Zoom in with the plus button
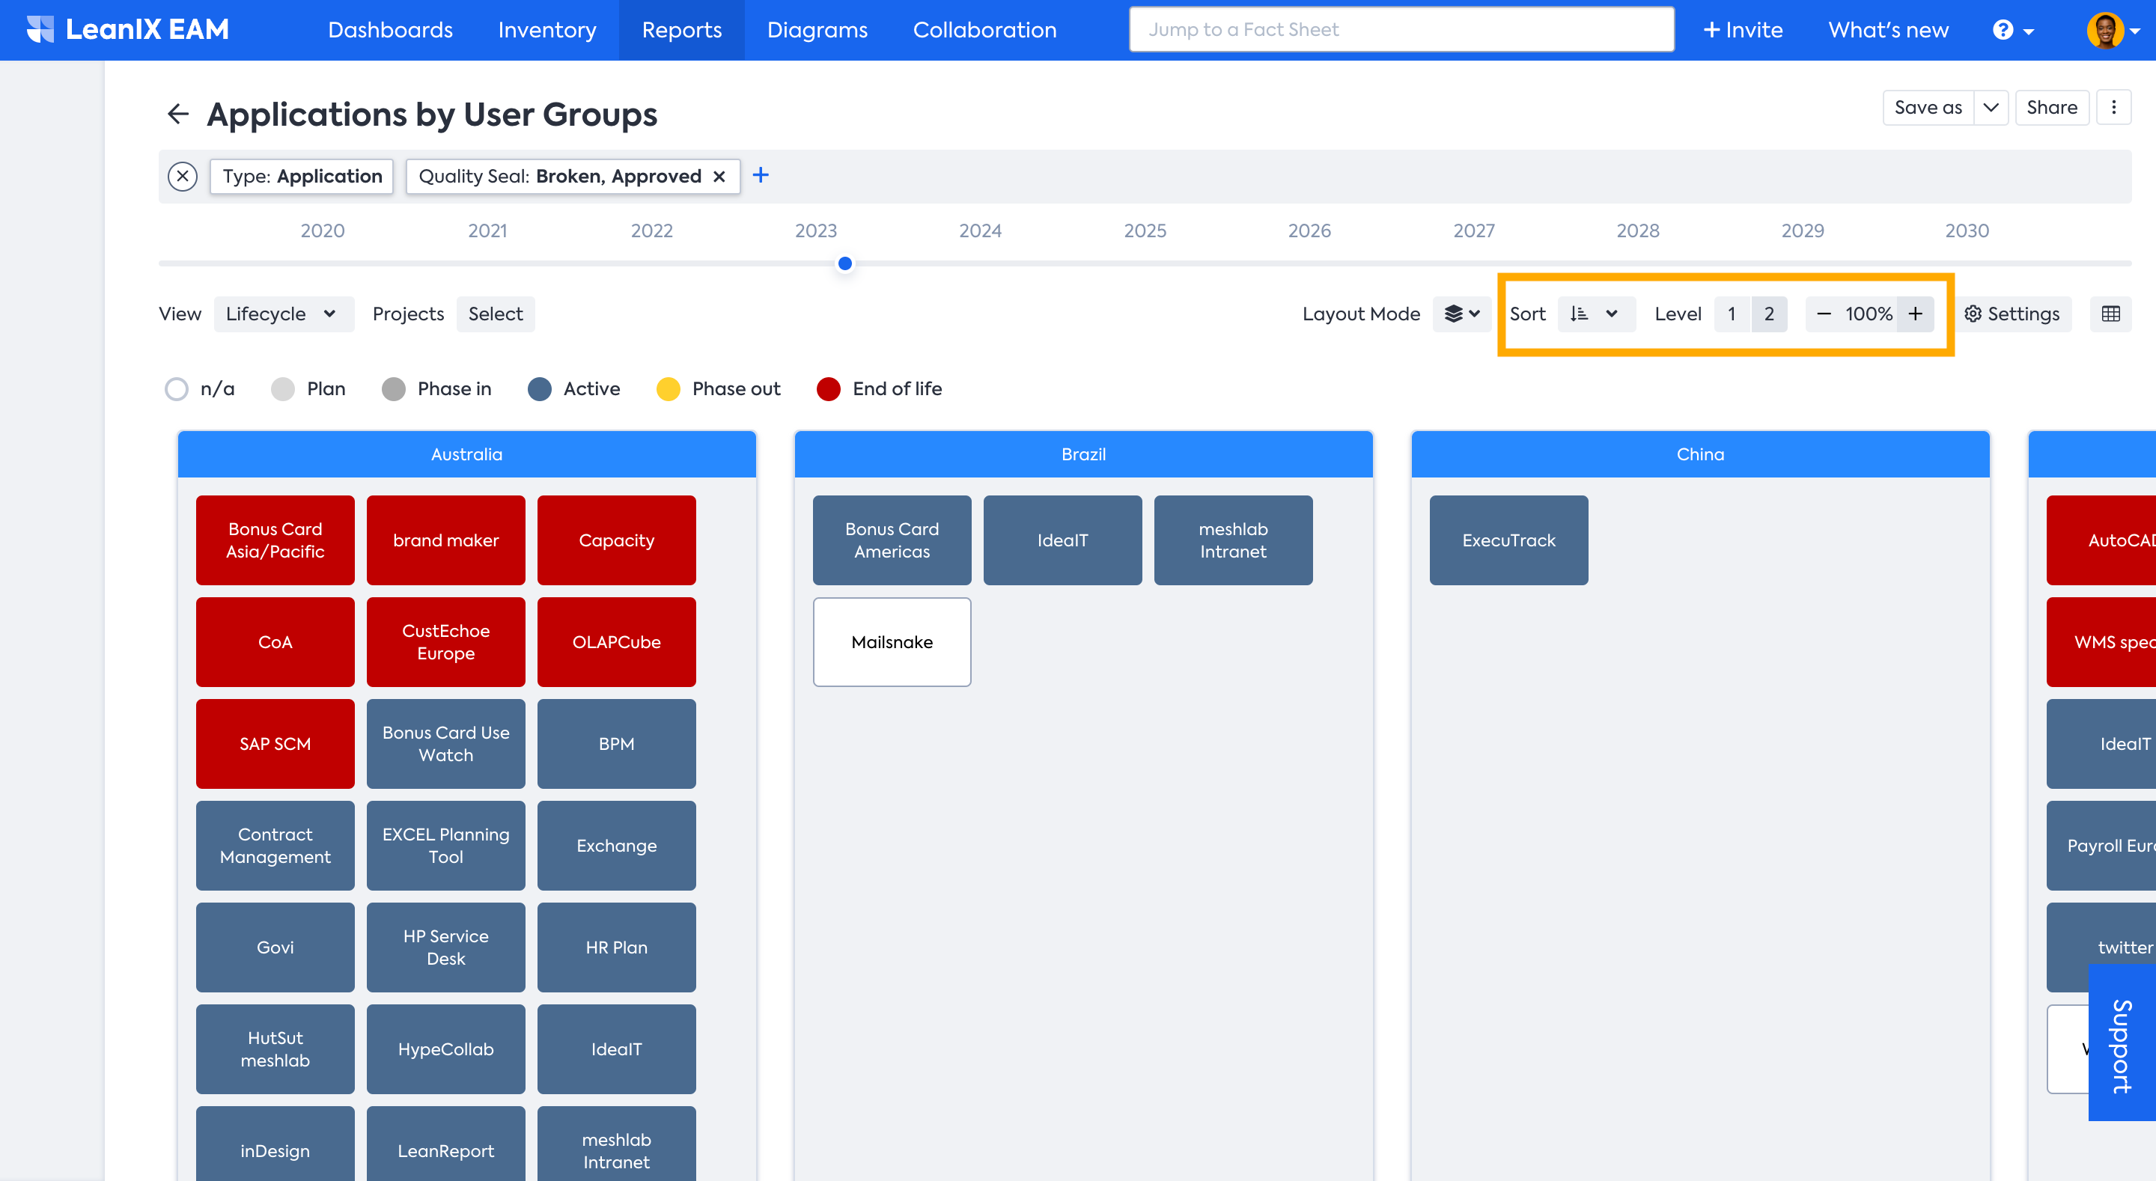This screenshot has width=2156, height=1181. click(x=1915, y=314)
